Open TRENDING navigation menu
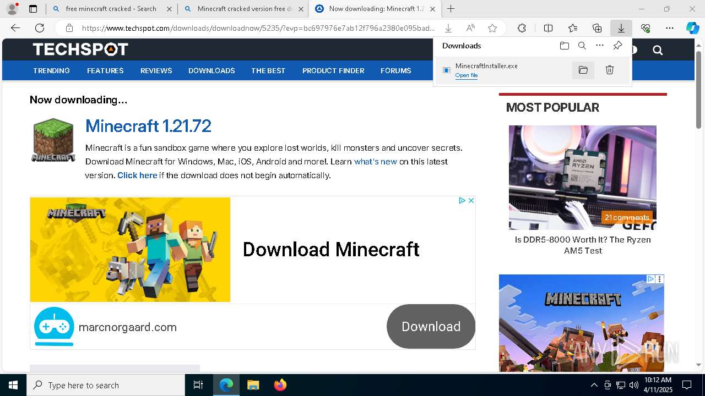This screenshot has width=705, height=396. [x=51, y=70]
